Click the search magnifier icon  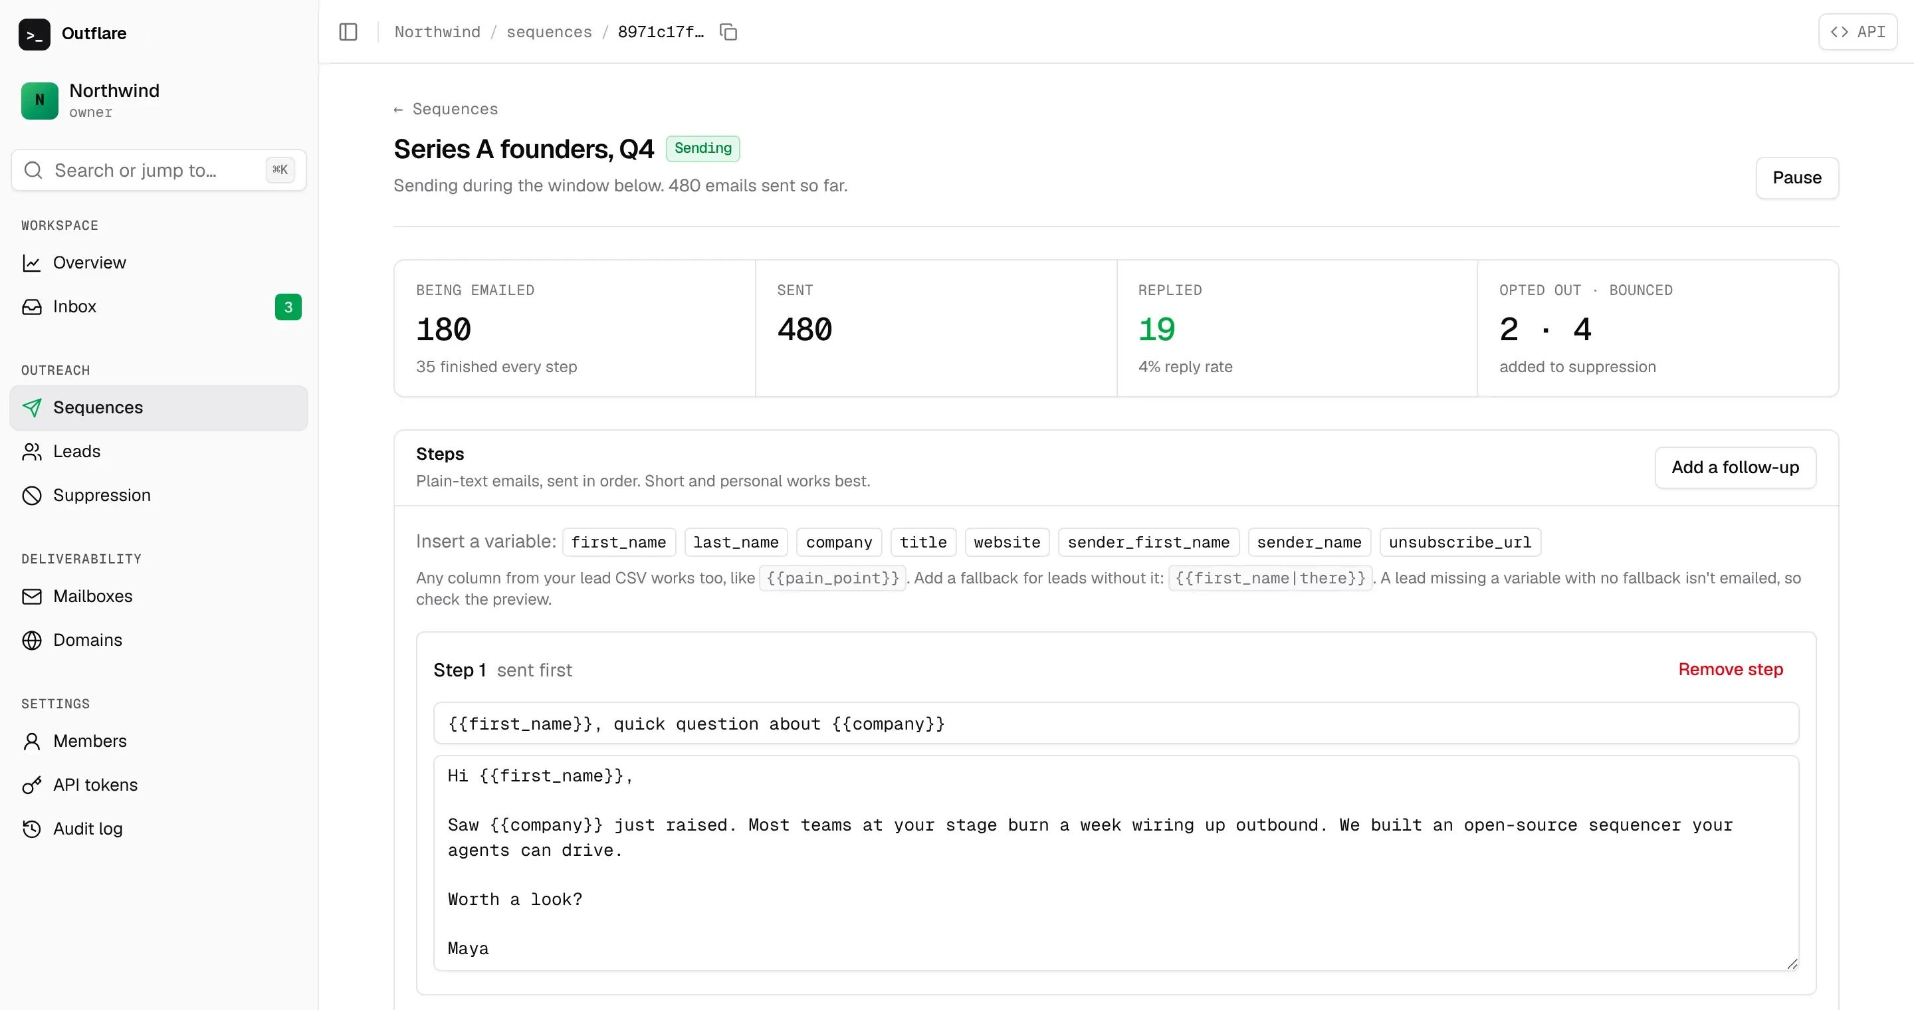click(x=33, y=170)
